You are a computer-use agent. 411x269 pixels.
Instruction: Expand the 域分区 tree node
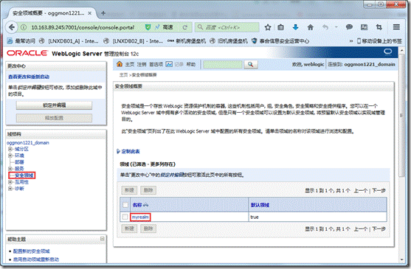tap(10, 149)
